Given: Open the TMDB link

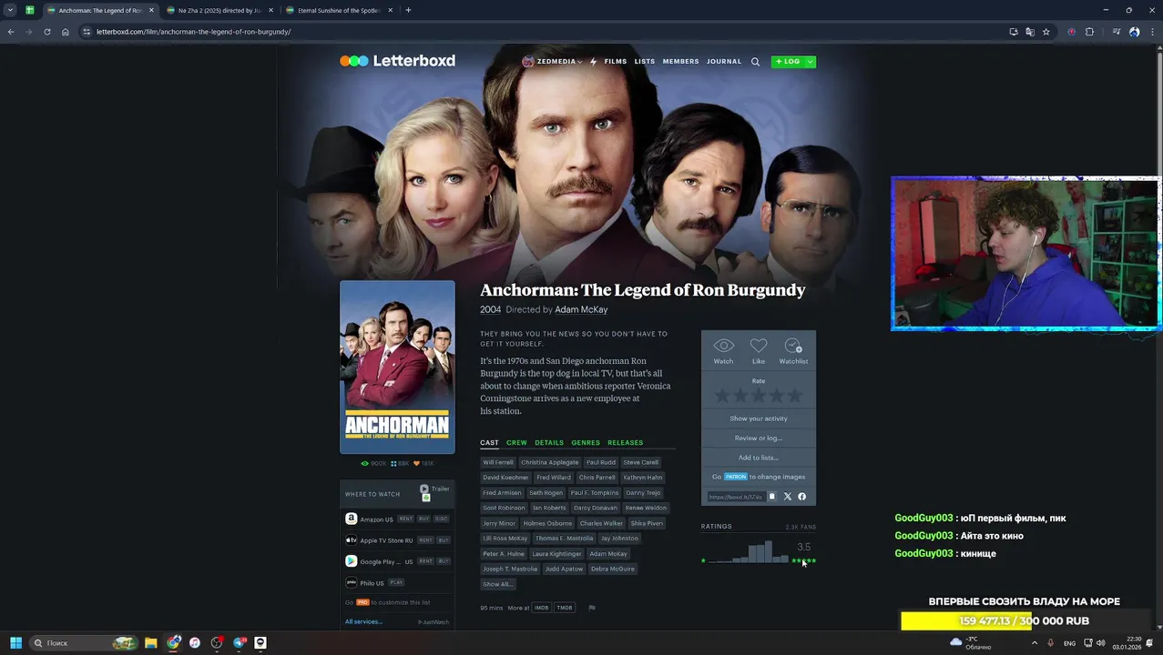Looking at the screenshot, I should [565, 608].
